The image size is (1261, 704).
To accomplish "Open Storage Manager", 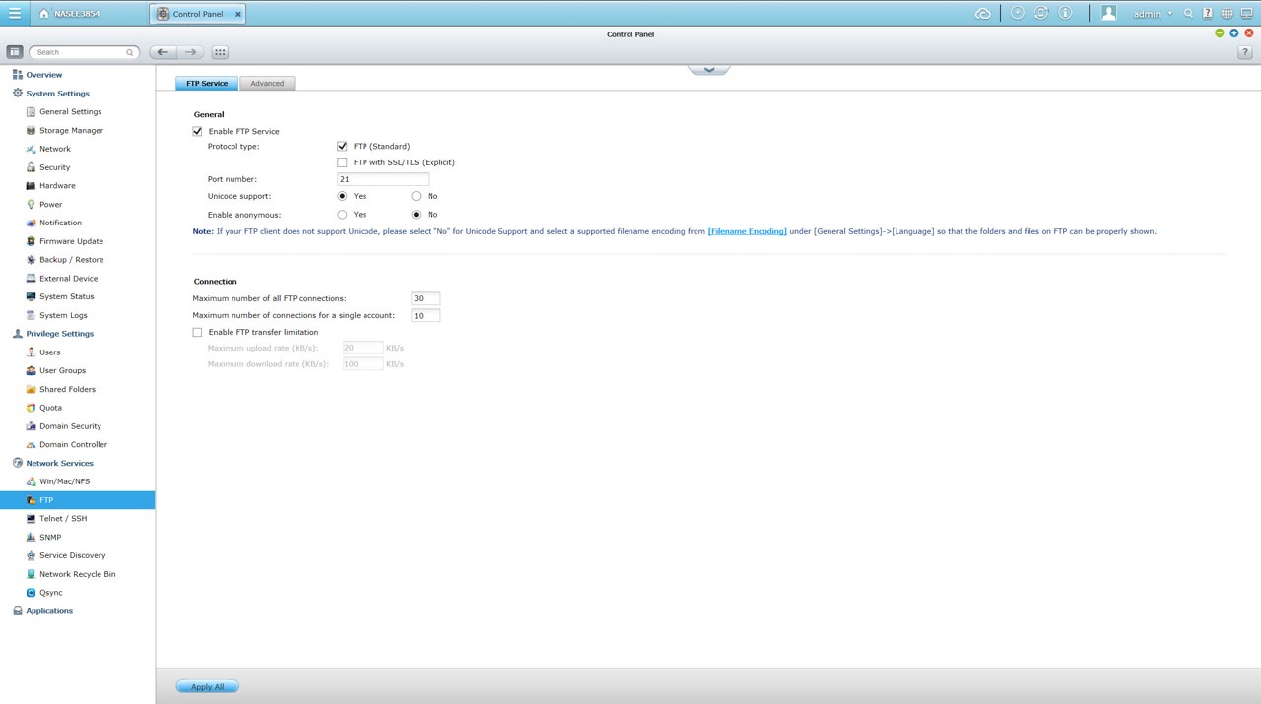I will point(71,130).
